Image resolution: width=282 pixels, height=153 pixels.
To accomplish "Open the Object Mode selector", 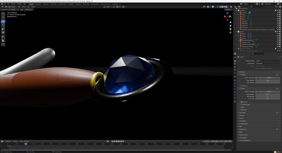I will tap(11, 7).
